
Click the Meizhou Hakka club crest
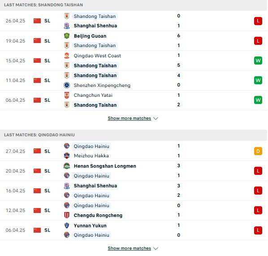[67, 156]
